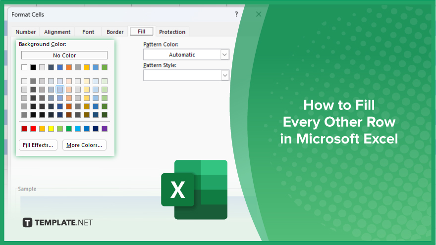Open Fill Effects dialog
Screen dimensions: 436x245
pos(38,145)
